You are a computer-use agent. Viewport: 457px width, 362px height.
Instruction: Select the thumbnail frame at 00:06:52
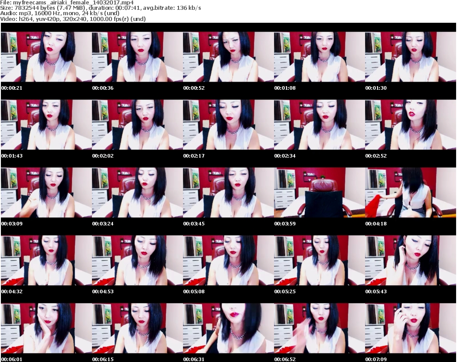tap(320, 328)
